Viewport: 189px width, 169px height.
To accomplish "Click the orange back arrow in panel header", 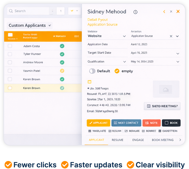I will tap(164, 12).
